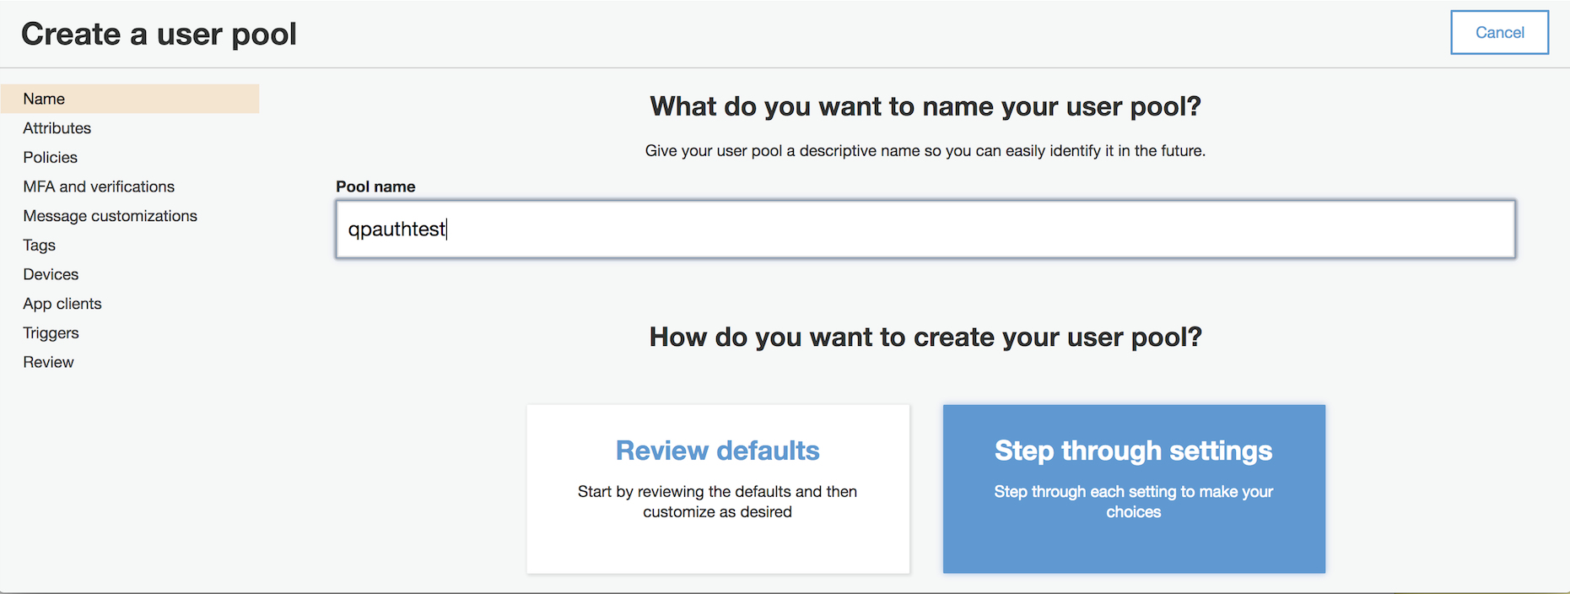1570x594 pixels.
Task: Select the Name step in sidebar
Action: [130, 99]
